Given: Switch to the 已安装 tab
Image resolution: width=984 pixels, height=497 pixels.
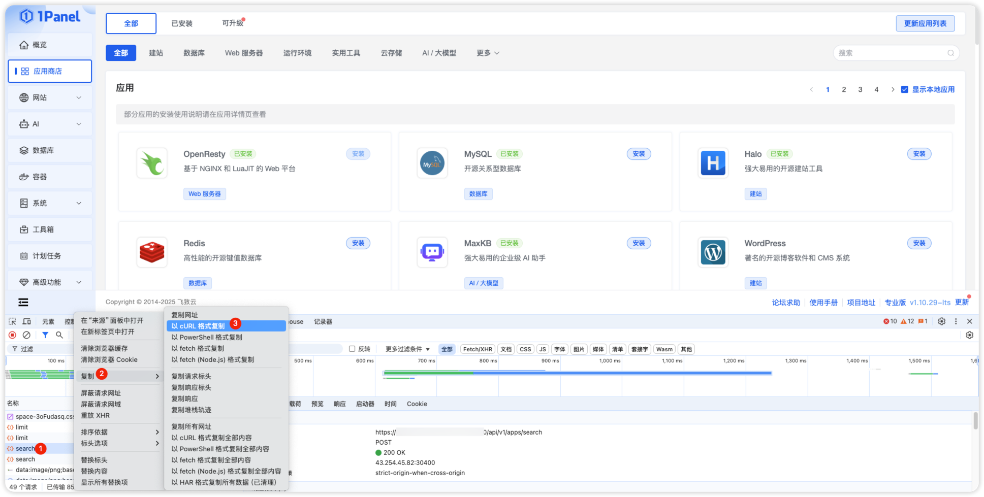Looking at the screenshot, I should click(x=182, y=23).
